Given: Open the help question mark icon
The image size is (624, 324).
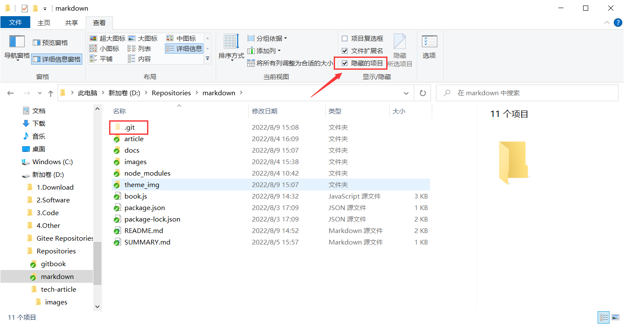Looking at the screenshot, I should tap(618, 23).
